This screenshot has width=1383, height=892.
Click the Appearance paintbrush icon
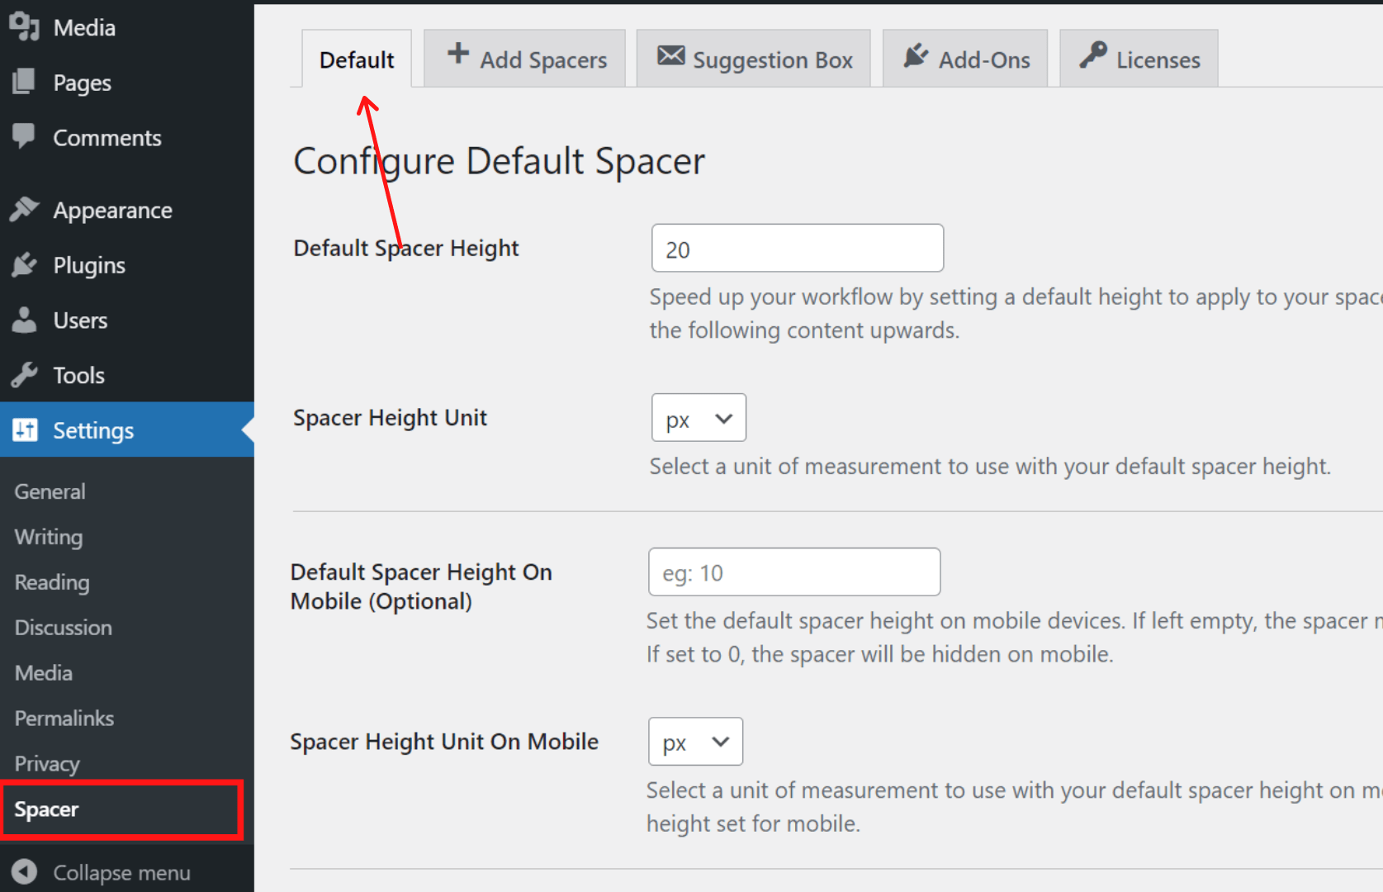25,210
